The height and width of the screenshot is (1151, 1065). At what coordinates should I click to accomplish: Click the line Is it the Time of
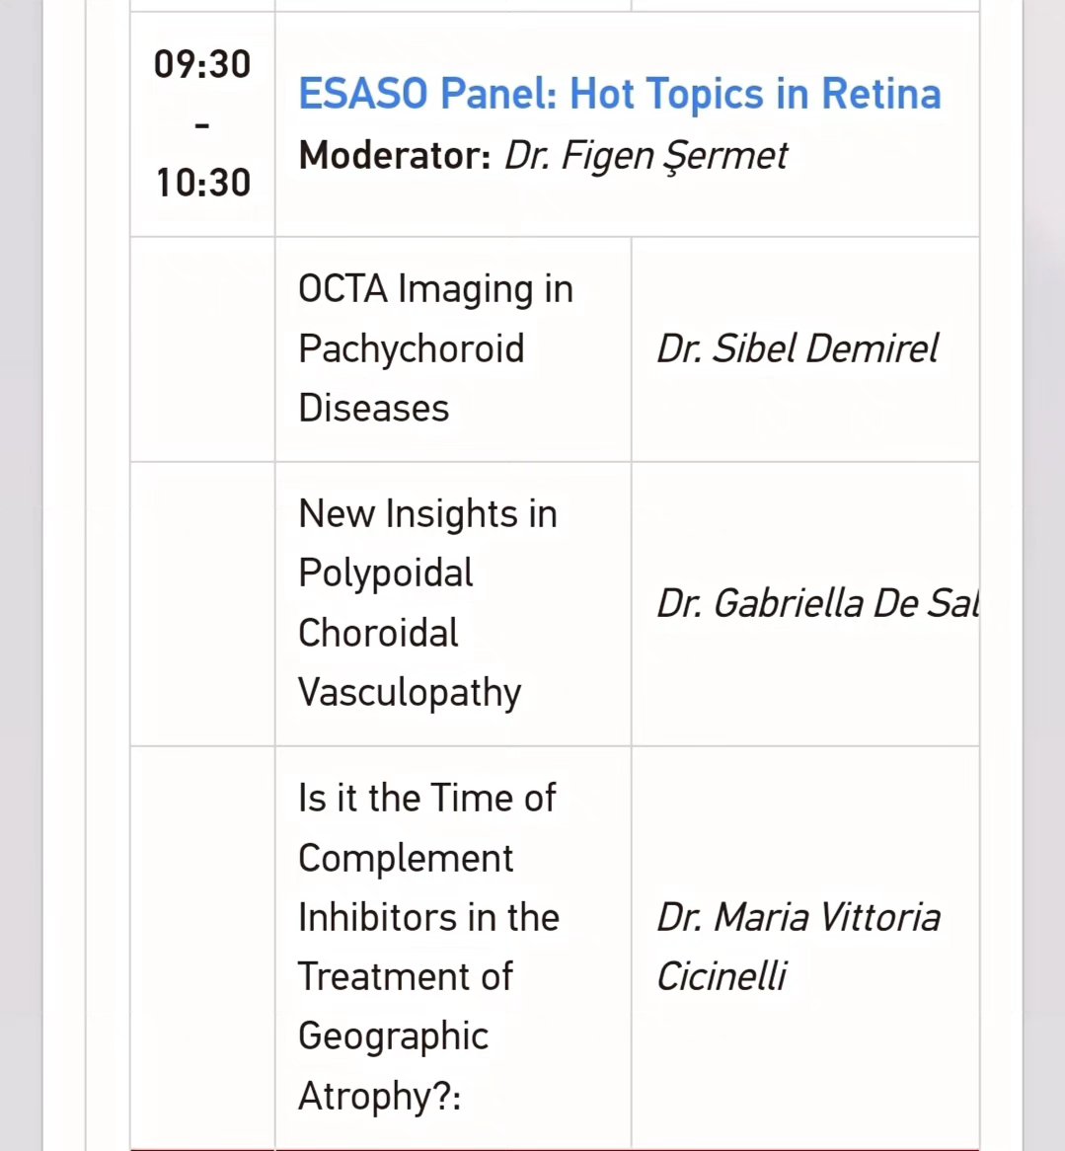[x=427, y=798]
